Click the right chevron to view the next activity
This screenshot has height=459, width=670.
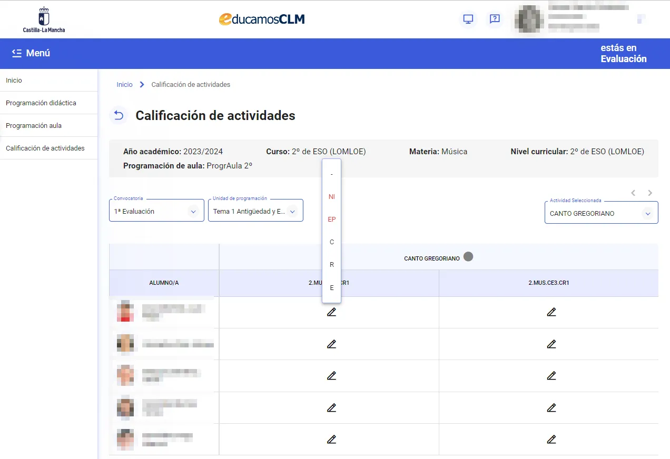coord(649,193)
